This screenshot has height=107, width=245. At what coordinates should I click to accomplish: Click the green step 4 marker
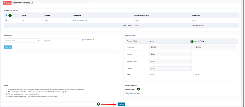point(99,104)
